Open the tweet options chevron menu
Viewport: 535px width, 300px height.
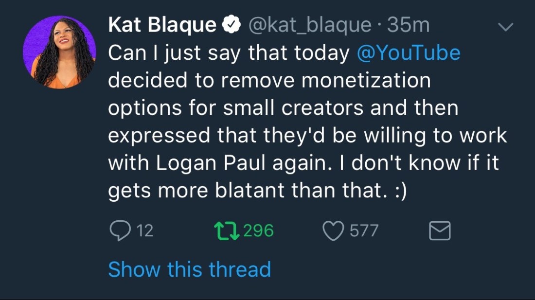click(x=506, y=27)
